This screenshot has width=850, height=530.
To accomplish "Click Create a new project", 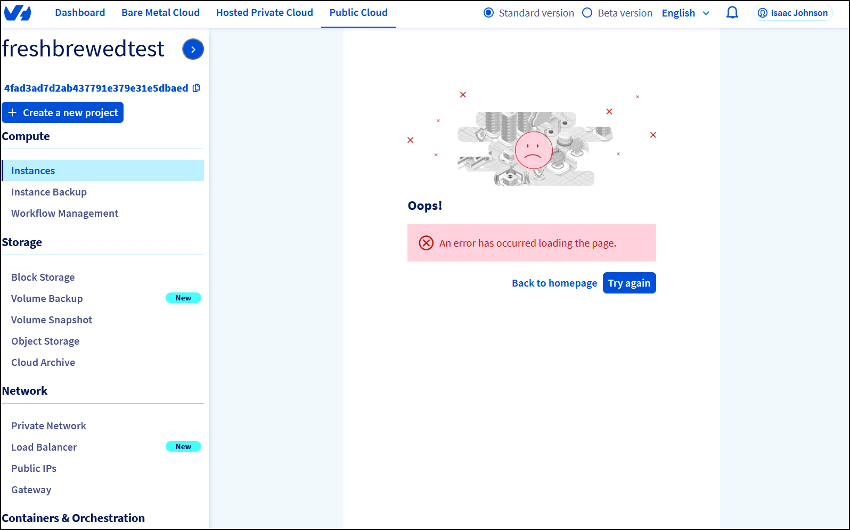I will 63,112.
